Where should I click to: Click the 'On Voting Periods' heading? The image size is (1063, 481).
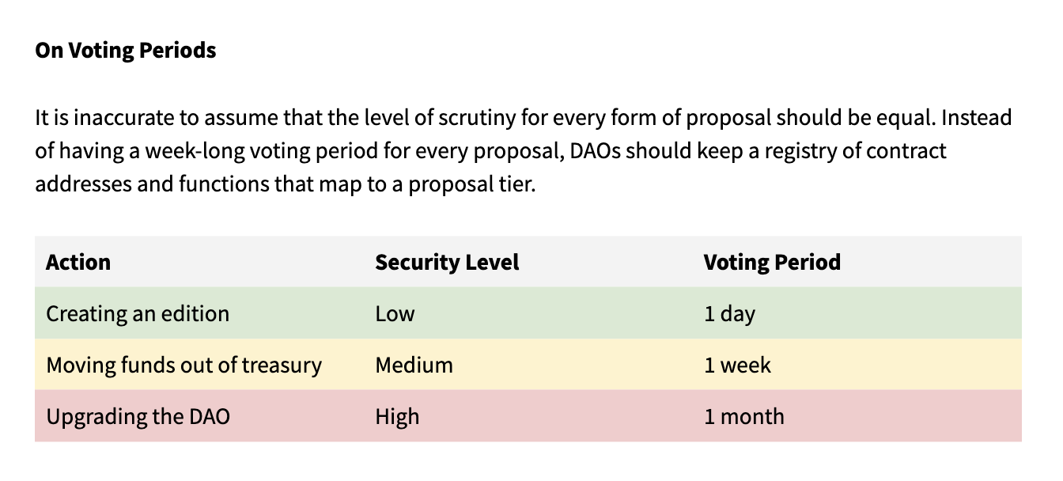(x=126, y=51)
